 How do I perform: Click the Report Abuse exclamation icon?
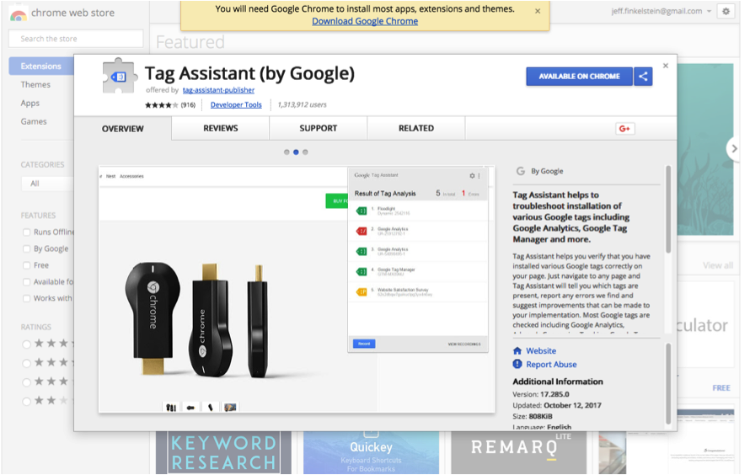point(517,364)
